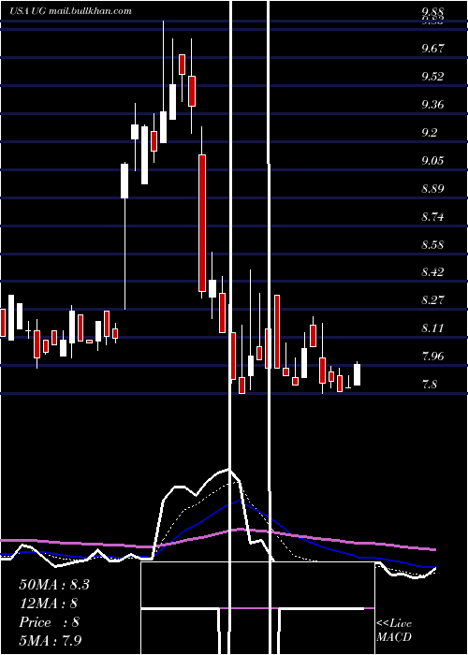Select the 8.58 price axis label
Image resolution: width=468 pixels, height=655 pixels.
tap(432, 244)
